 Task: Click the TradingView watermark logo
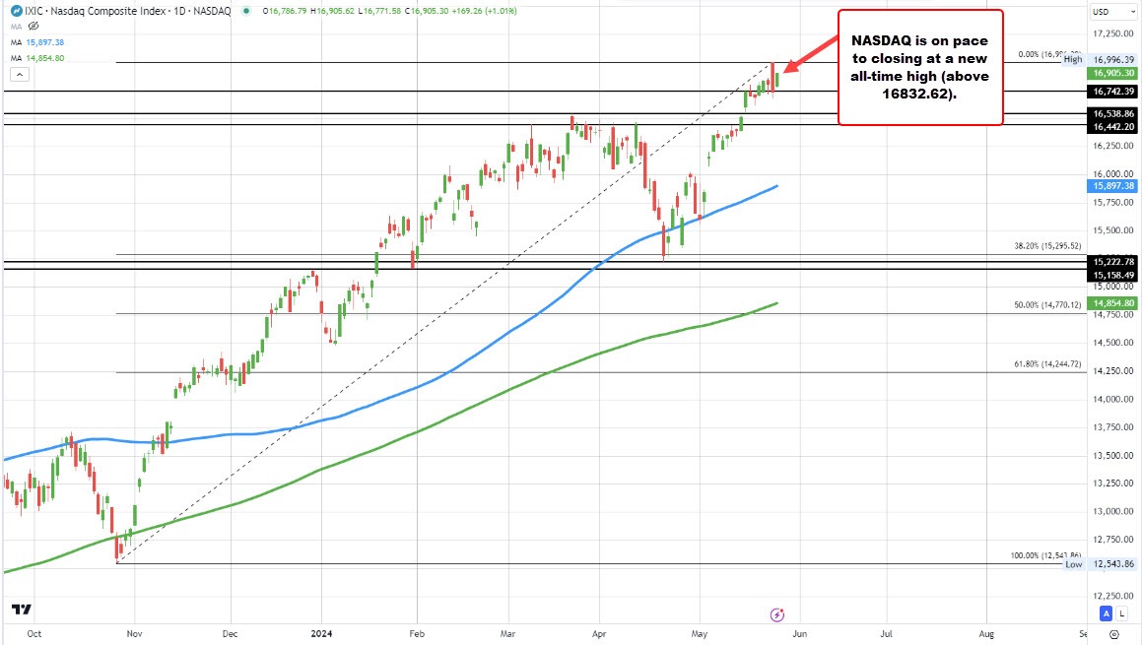[22, 610]
